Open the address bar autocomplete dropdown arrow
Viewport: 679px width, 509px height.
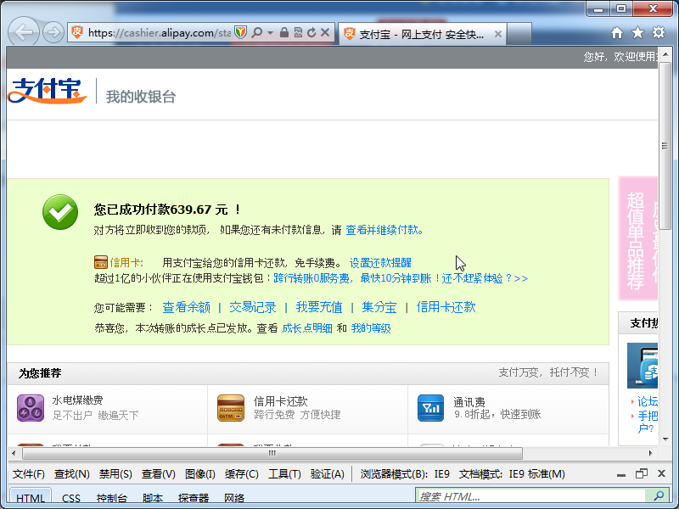pyautogui.click(x=270, y=32)
